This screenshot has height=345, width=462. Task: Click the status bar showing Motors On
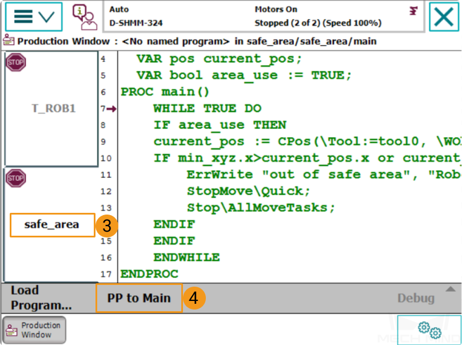[x=264, y=16]
